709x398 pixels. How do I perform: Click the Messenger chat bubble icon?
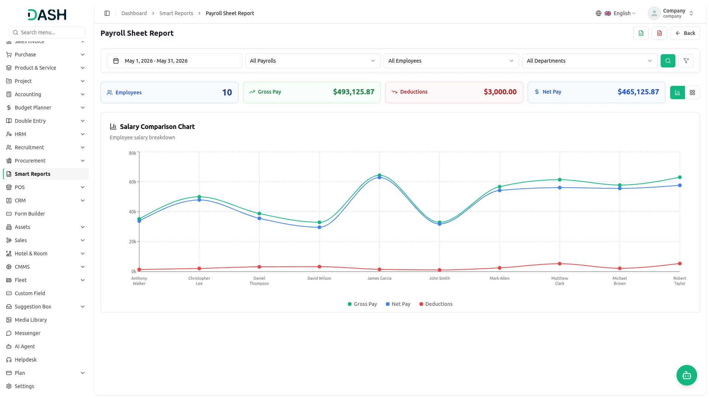click(9, 333)
